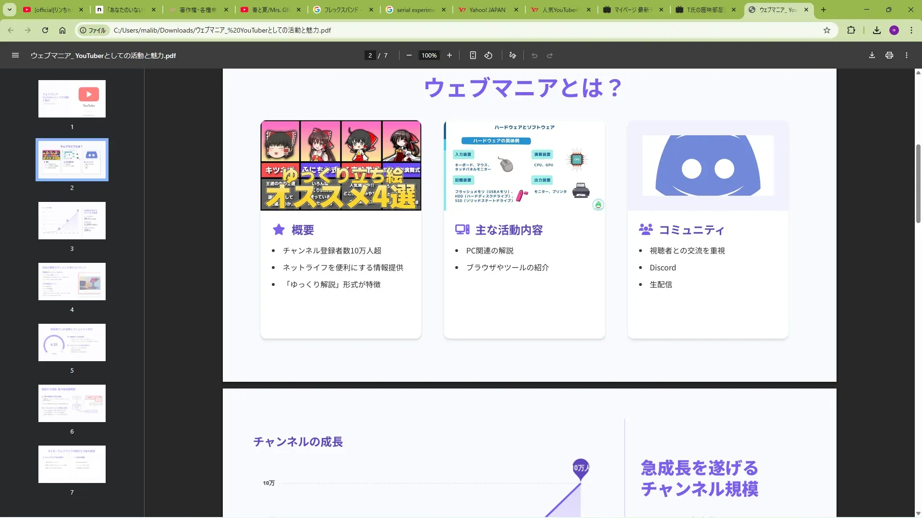Print the PDF document
Viewport: 922px width, 518px height.
point(889,55)
